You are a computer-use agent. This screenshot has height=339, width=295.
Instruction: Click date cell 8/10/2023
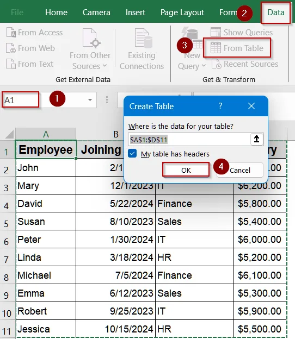point(116,222)
